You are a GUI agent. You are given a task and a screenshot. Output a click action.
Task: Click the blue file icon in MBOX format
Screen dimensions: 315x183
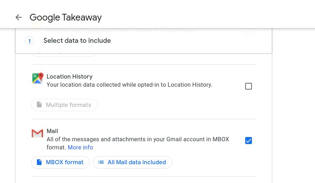coord(39,162)
